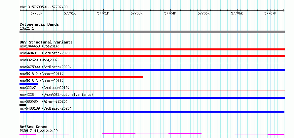Click the short blue bar of nsv561813
The height and width of the screenshot is (138, 294).
29,84
